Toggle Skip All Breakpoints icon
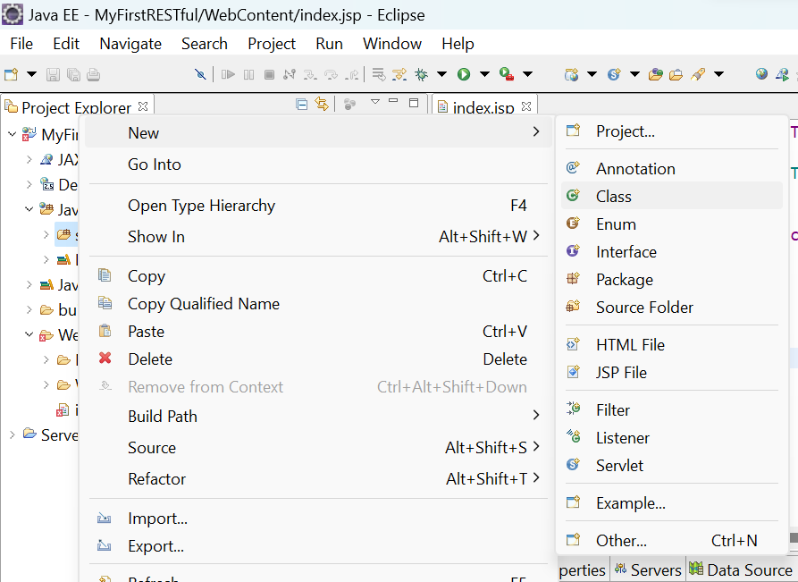 pyautogui.click(x=200, y=75)
